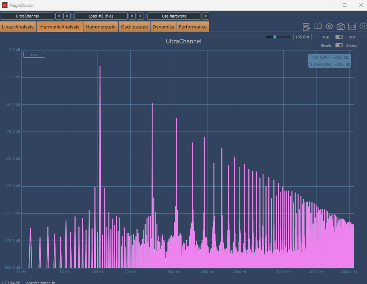Take a snapshot with the camera icon
The height and width of the screenshot is (284, 367).
tap(340, 26)
